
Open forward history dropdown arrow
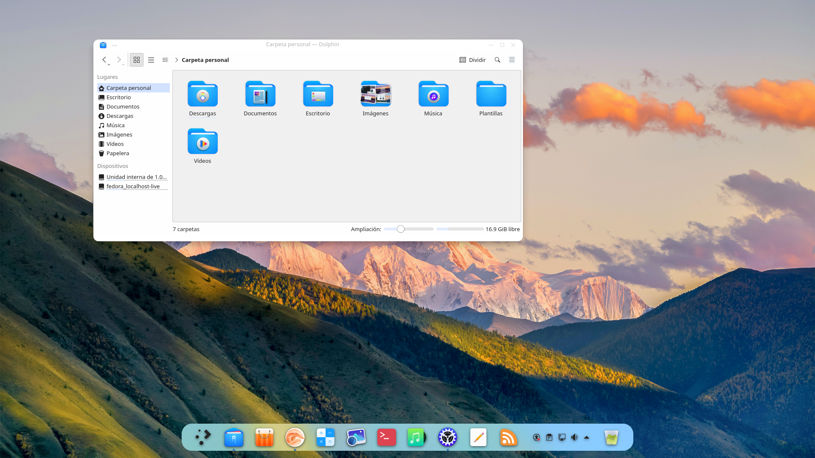(x=124, y=64)
